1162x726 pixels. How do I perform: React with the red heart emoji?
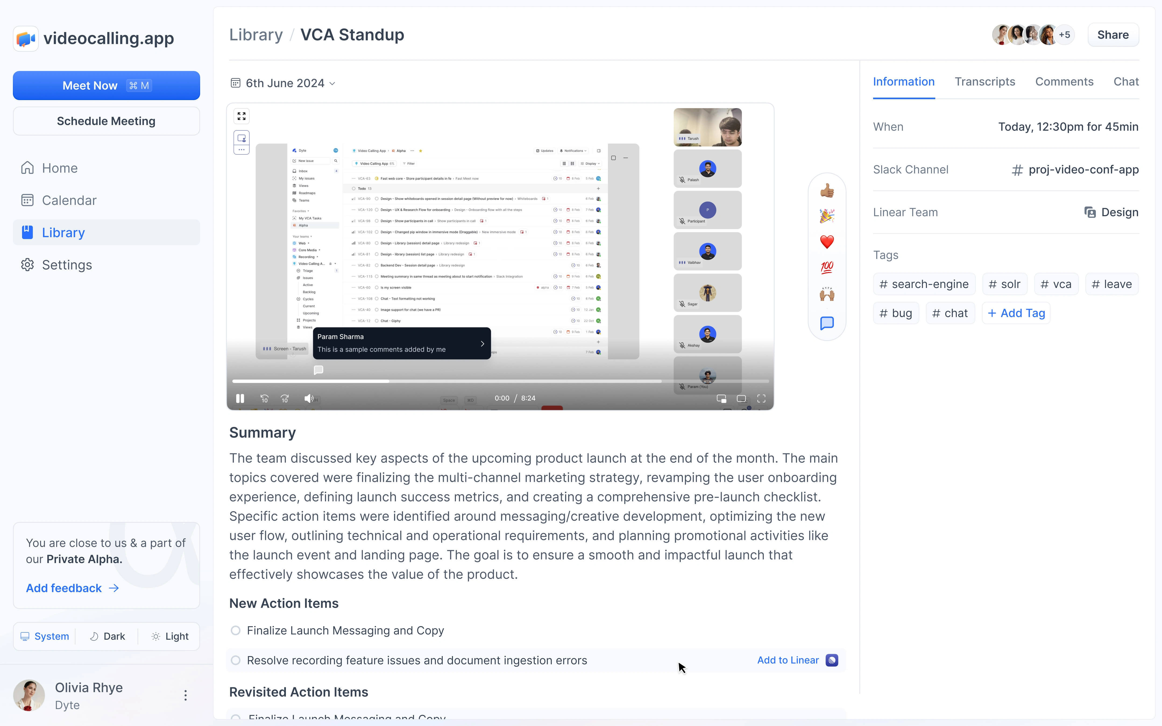(826, 242)
